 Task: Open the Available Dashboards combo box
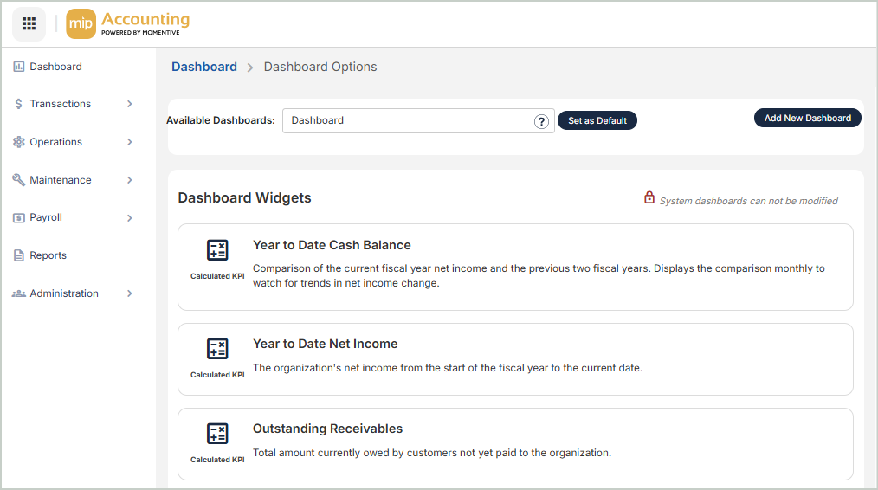coord(407,121)
